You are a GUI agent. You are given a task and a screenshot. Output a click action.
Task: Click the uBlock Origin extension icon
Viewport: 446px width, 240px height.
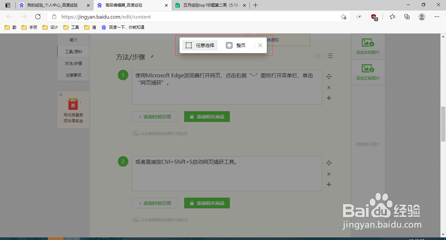[x=373, y=17]
